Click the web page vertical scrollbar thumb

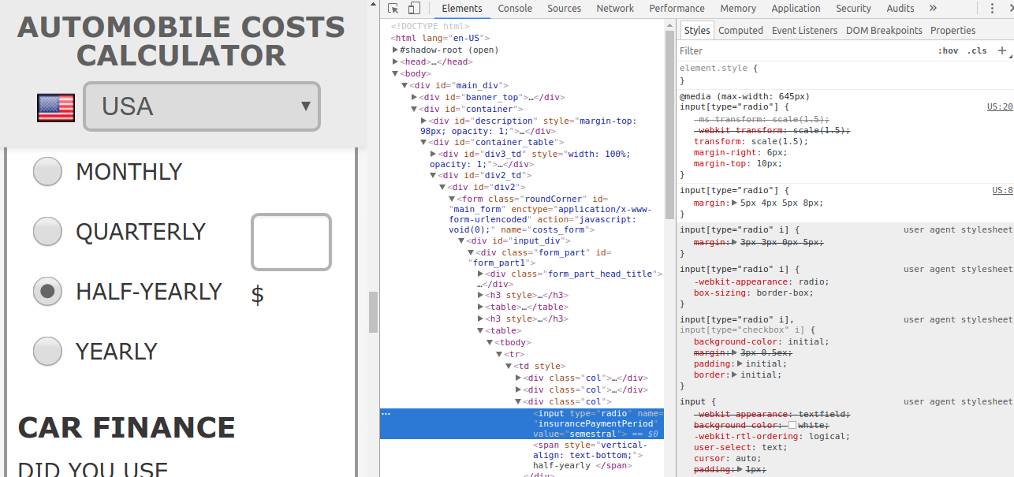[374, 311]
